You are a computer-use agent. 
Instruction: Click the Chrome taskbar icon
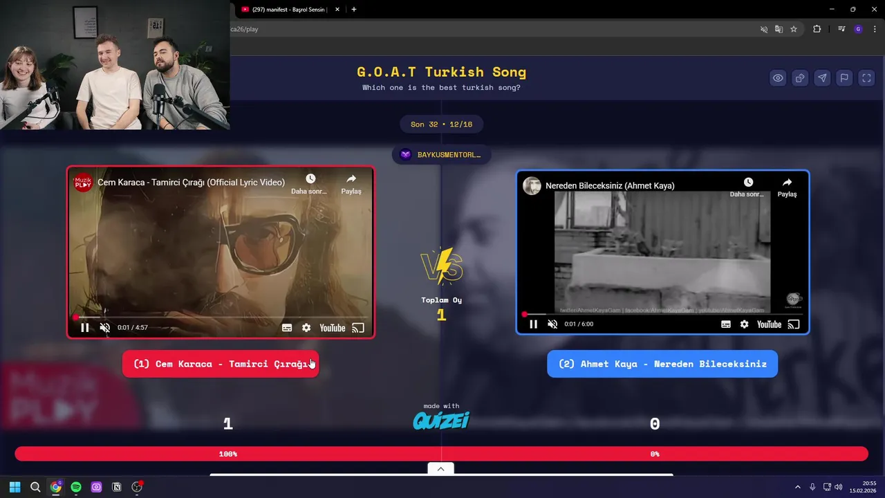pos(55,487)
